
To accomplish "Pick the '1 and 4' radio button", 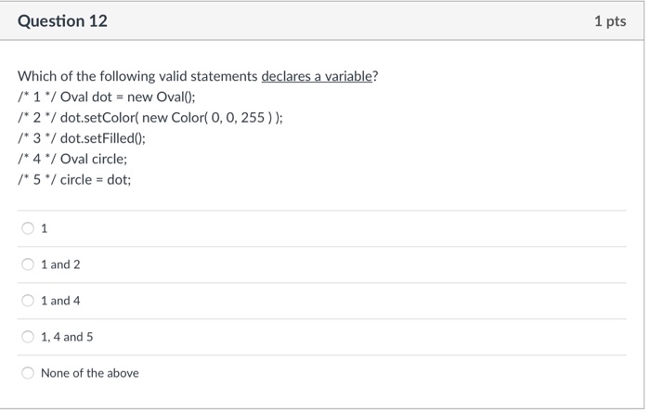I will pos(29,301).
